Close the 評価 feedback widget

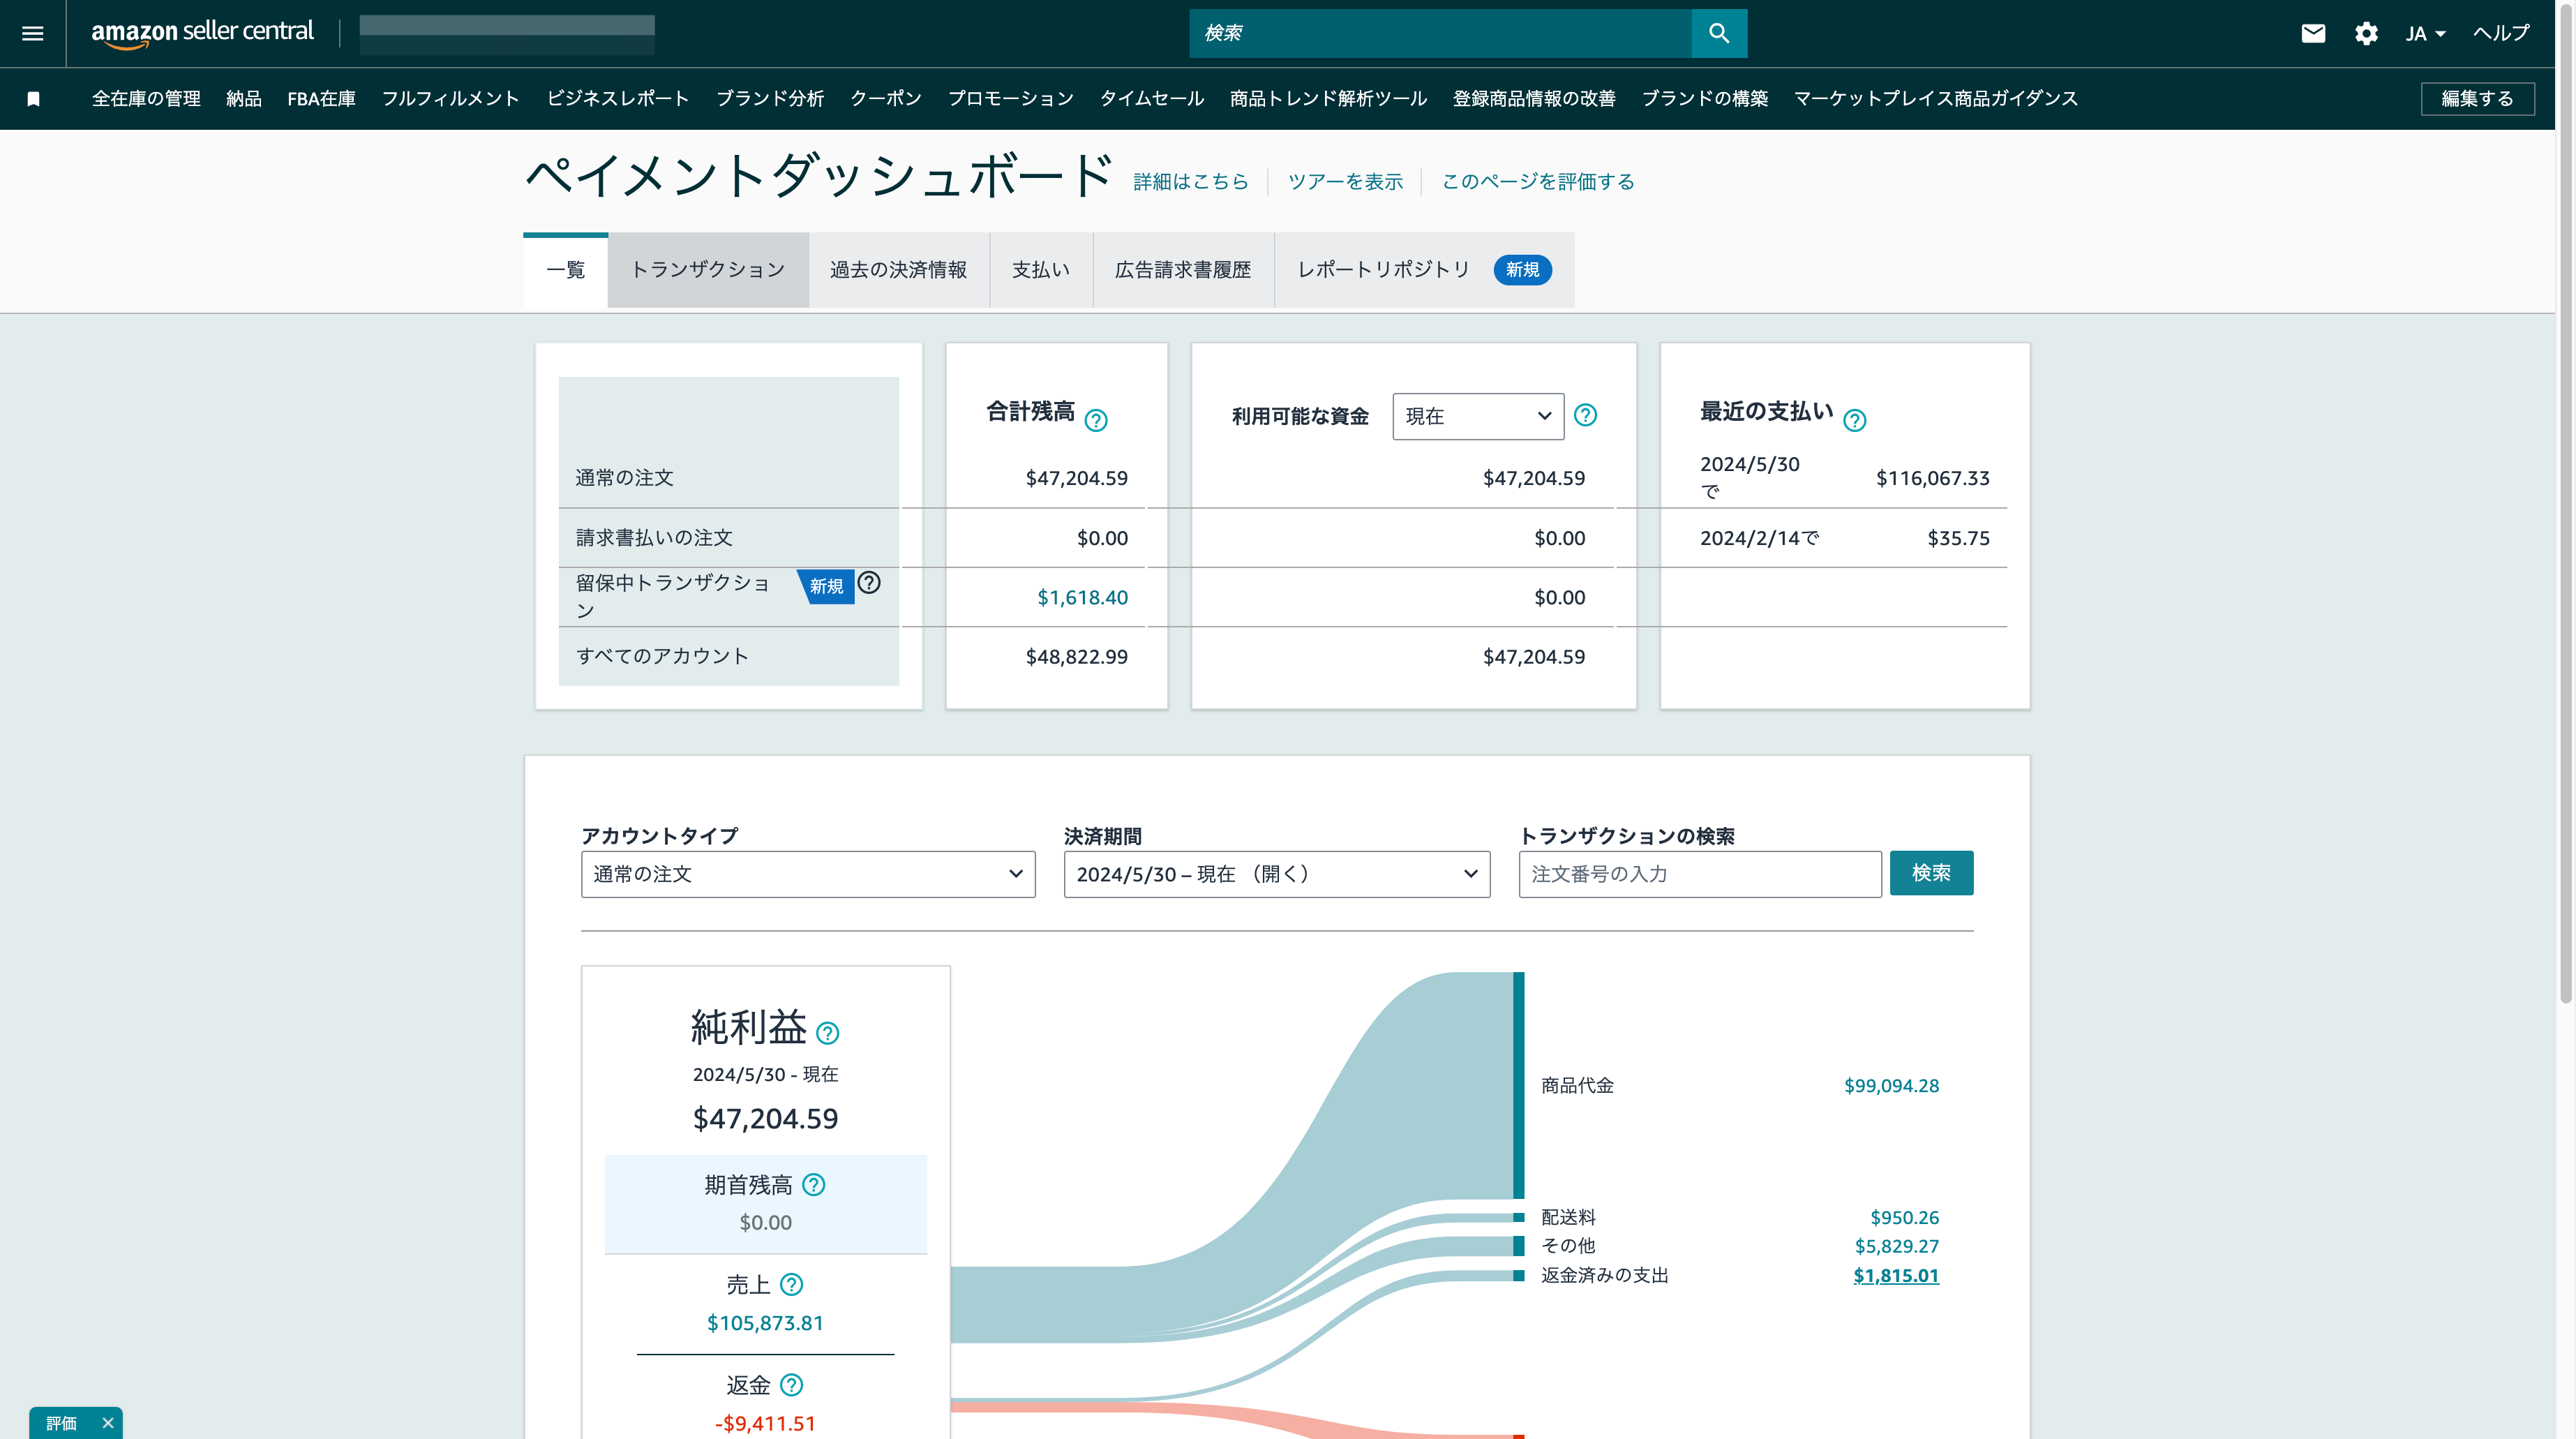tap(108, 1422)
